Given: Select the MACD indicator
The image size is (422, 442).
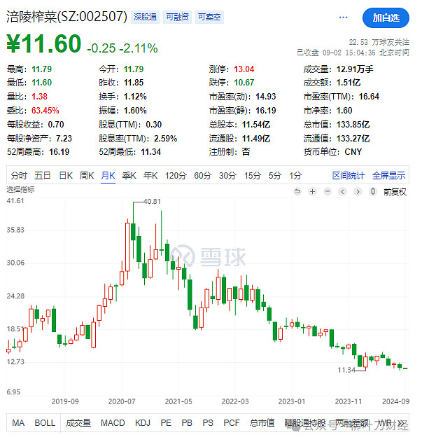Looking at the screenshot, I should [113, 423].
